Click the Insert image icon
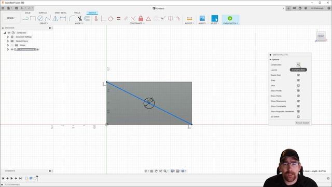The width and height of the screenshot is (332, 187). pyautogui.click(x=202, y=19)
